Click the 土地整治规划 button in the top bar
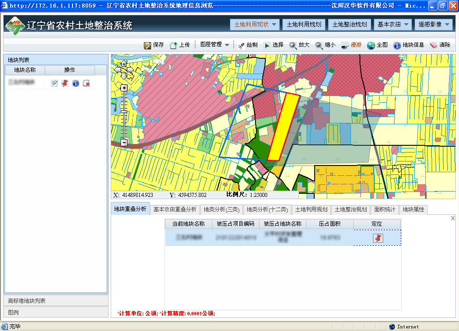Image resolution: width=459 pixels, height=331 pixels. click(x=350, y=25)
